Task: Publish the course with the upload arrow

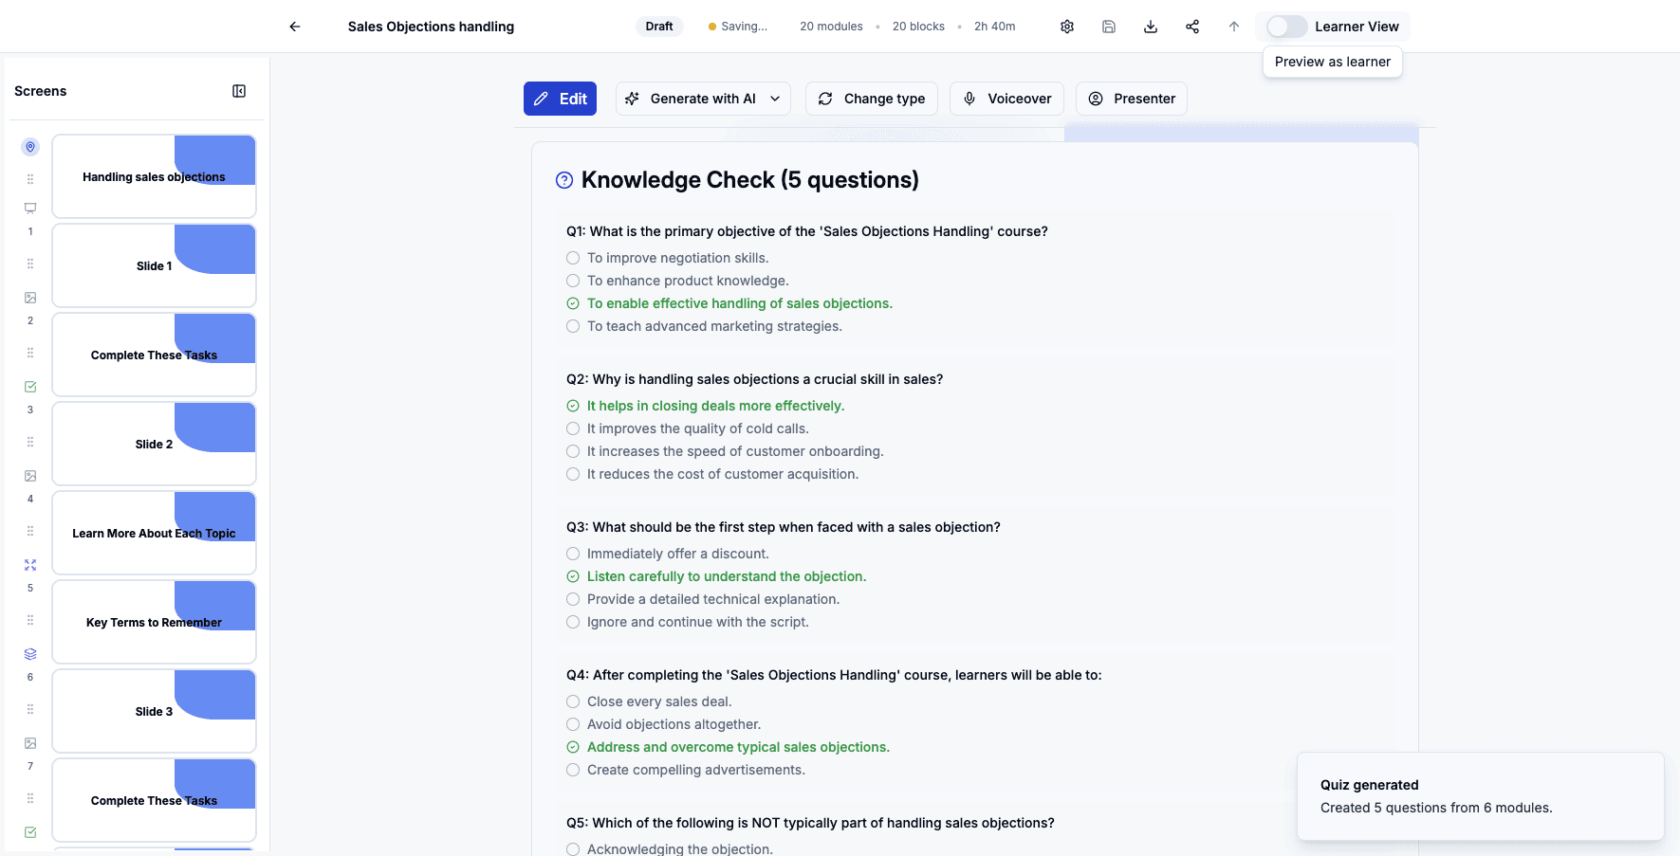Action: [x=1233, y=26]
